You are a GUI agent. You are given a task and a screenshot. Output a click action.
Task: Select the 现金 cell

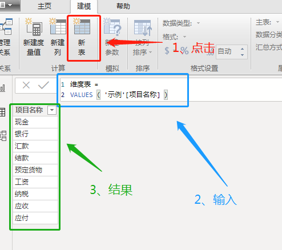point(35,122)
